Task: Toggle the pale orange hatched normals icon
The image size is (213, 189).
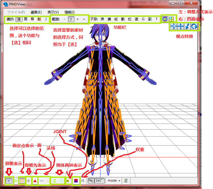Action: click(48, 181)
